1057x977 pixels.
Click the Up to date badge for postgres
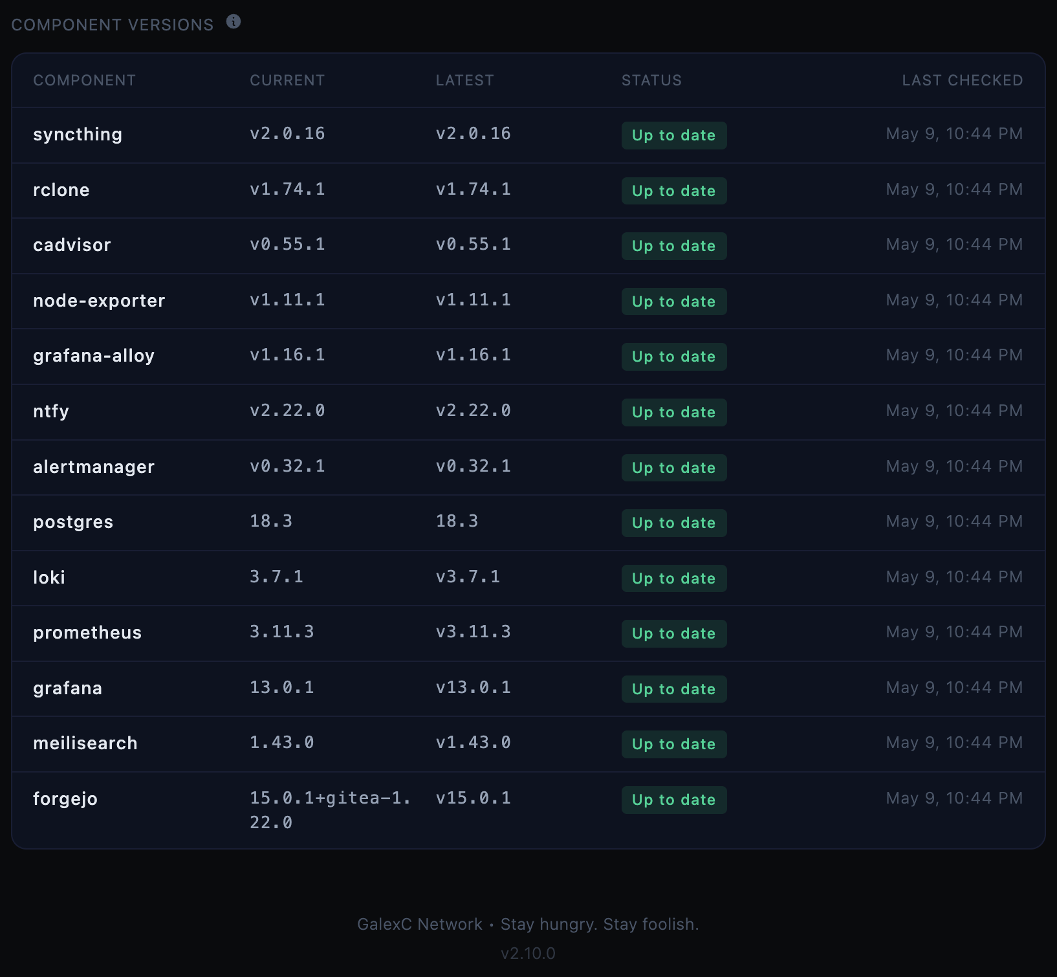[674, 523]
